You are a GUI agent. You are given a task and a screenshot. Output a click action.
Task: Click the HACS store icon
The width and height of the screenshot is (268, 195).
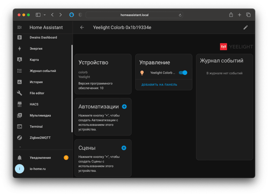[x=19, y=104]
